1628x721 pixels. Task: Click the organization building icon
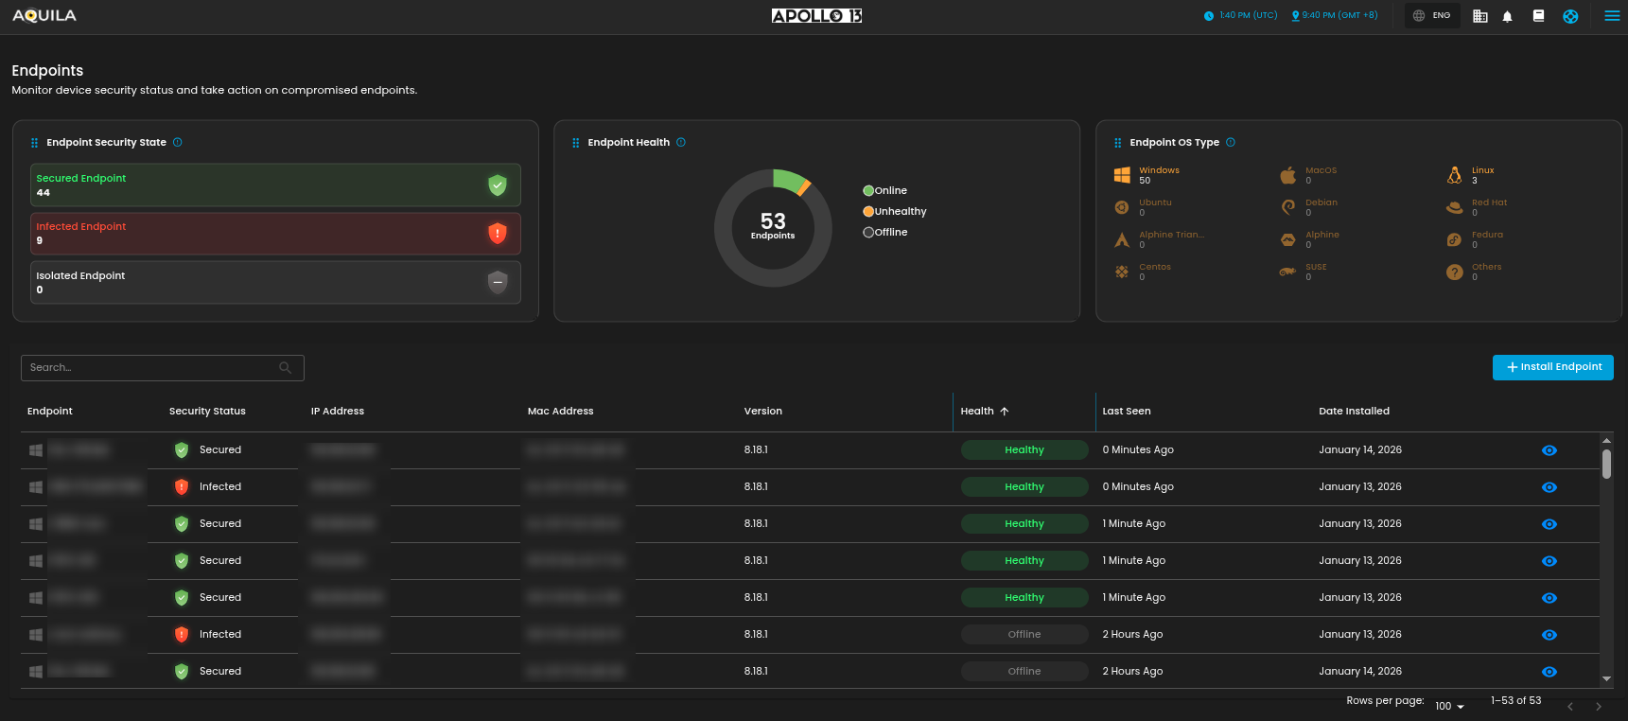click(1480, 16)
